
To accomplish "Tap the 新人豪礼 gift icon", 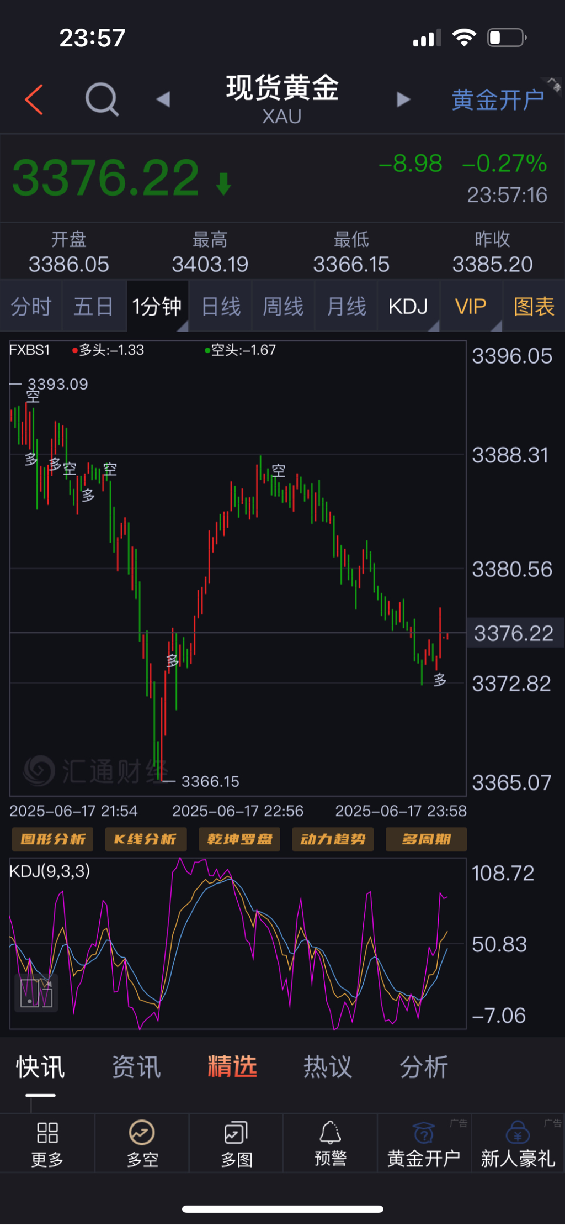I will pyautogui.click(x=518, y=1133).
